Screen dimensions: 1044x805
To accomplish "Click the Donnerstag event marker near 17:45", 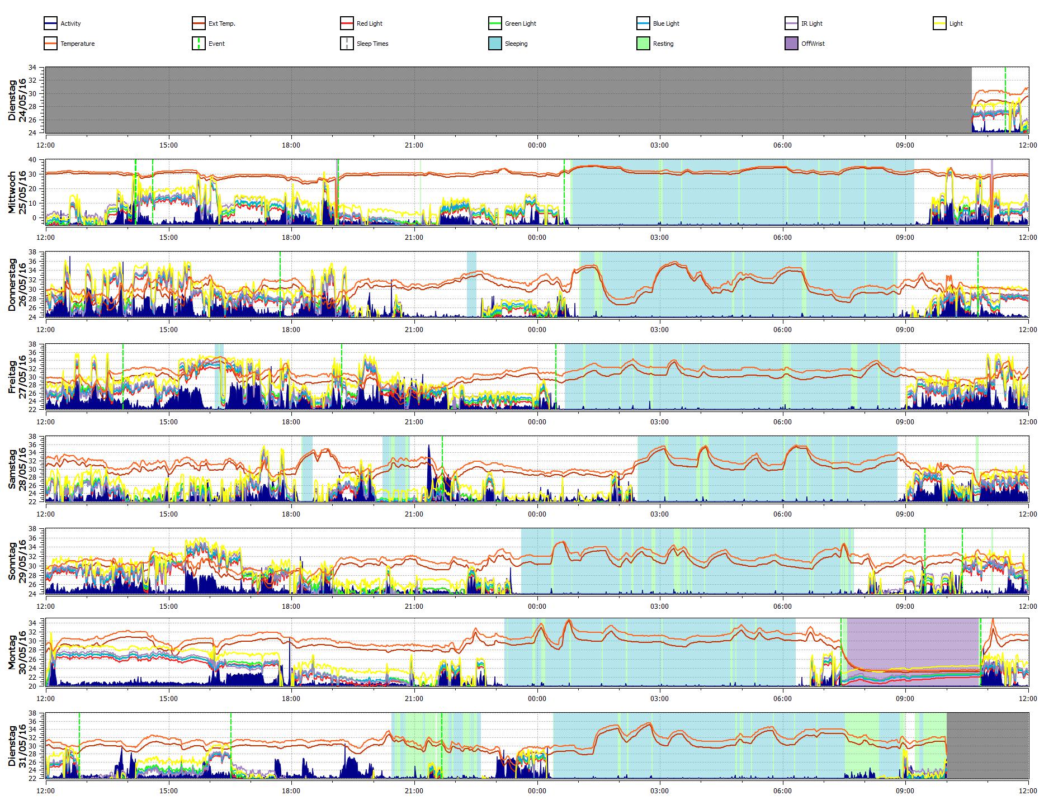I will [280, 285].
